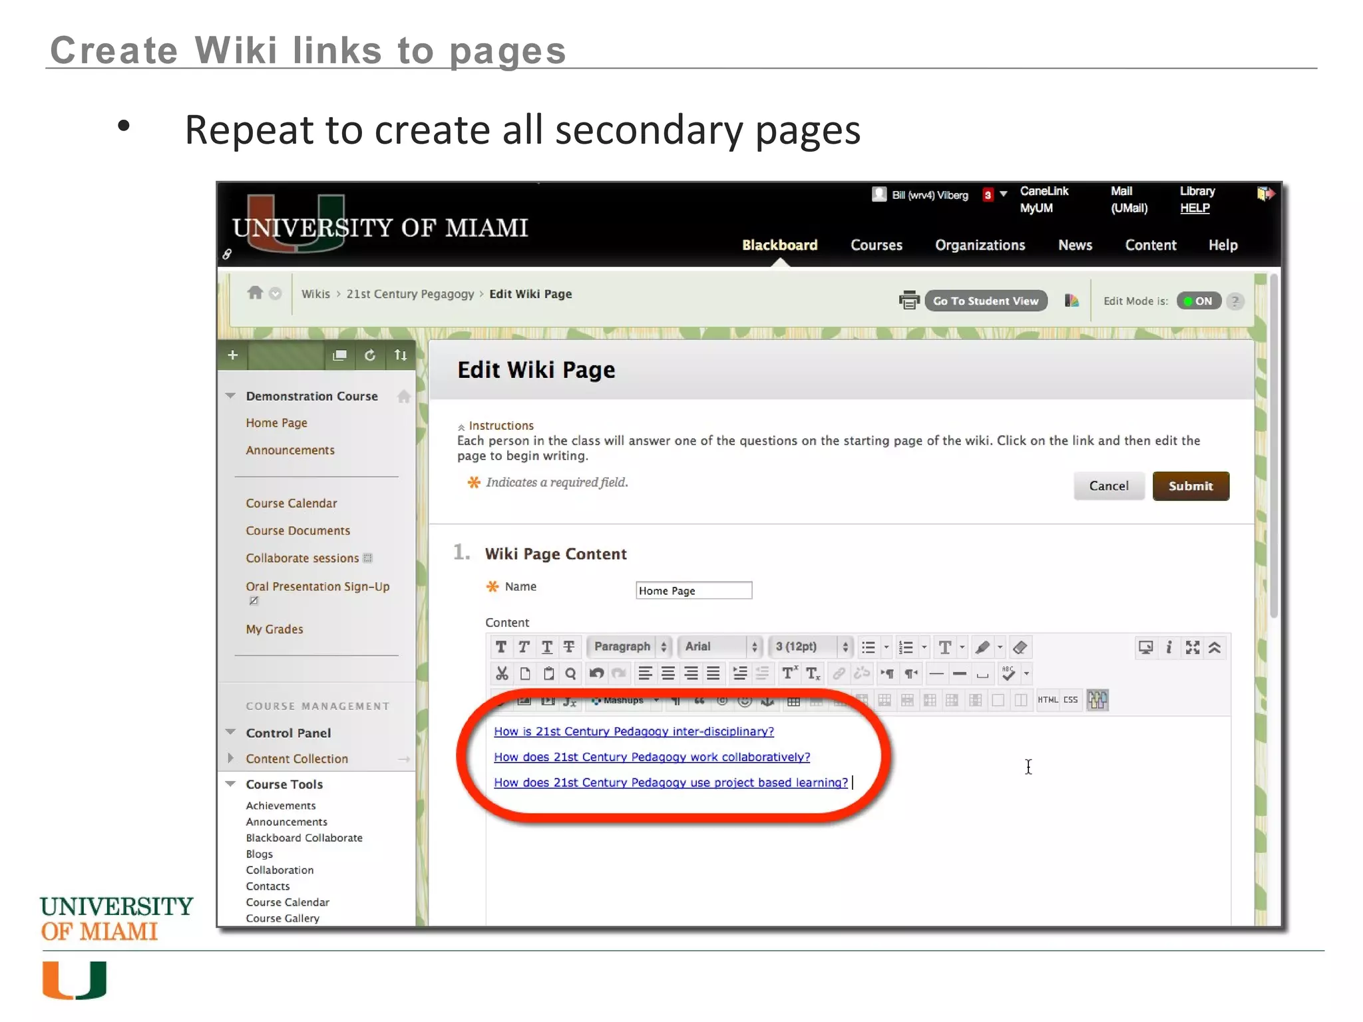Align text left in editor
Image resolution: width=1363 pixels, height=1022 pixels.
(645, 673)
